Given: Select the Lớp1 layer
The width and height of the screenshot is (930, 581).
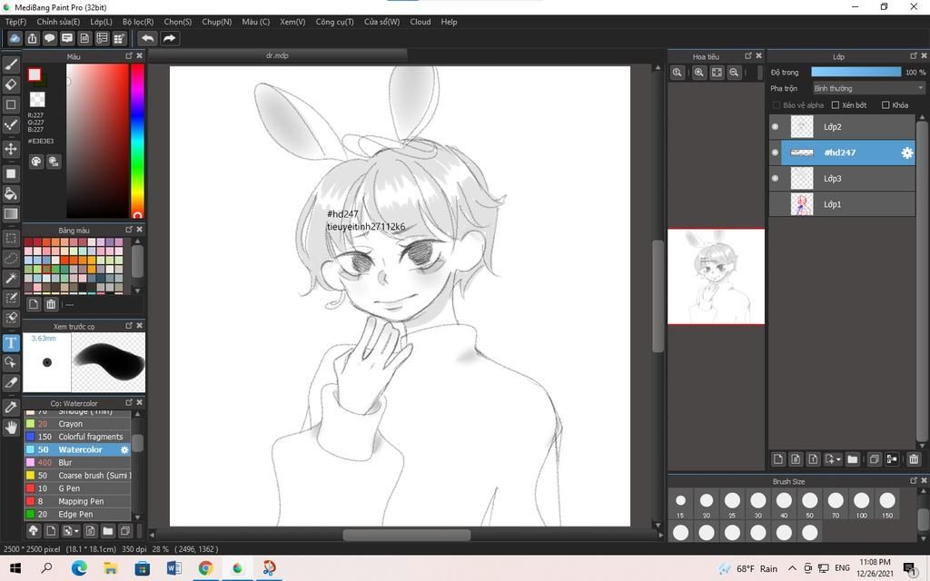Looking at the screenshot, I should coord(842,204).
